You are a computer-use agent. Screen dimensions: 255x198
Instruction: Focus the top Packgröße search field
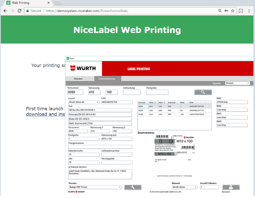click(x=157, y=92)
